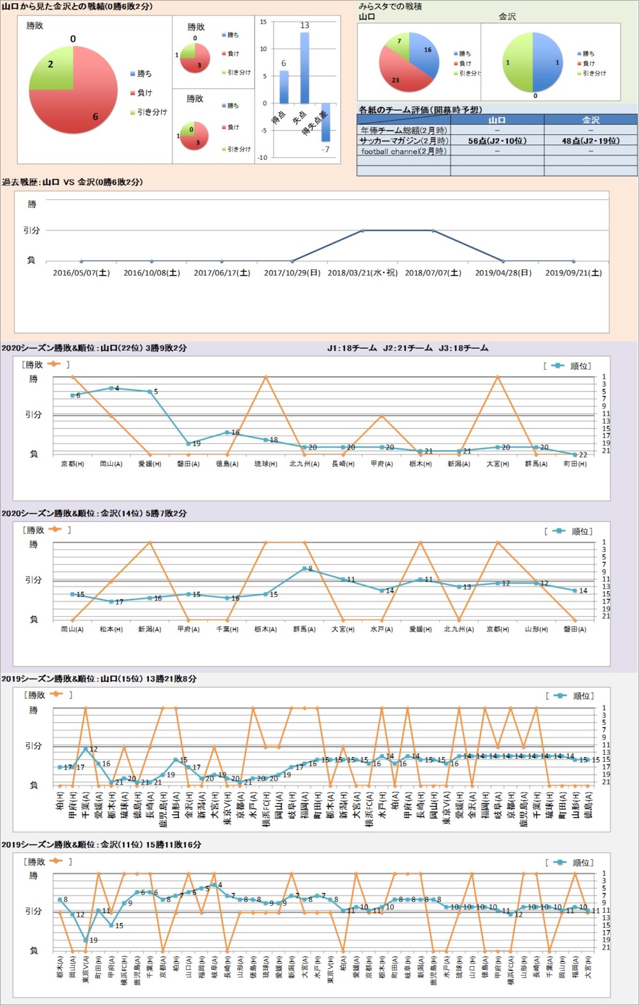Viewport: 639px width, 1005px height.
Task: Click axis label 京都(H) in 2020 山口 chart
Action: click(72, 464)
